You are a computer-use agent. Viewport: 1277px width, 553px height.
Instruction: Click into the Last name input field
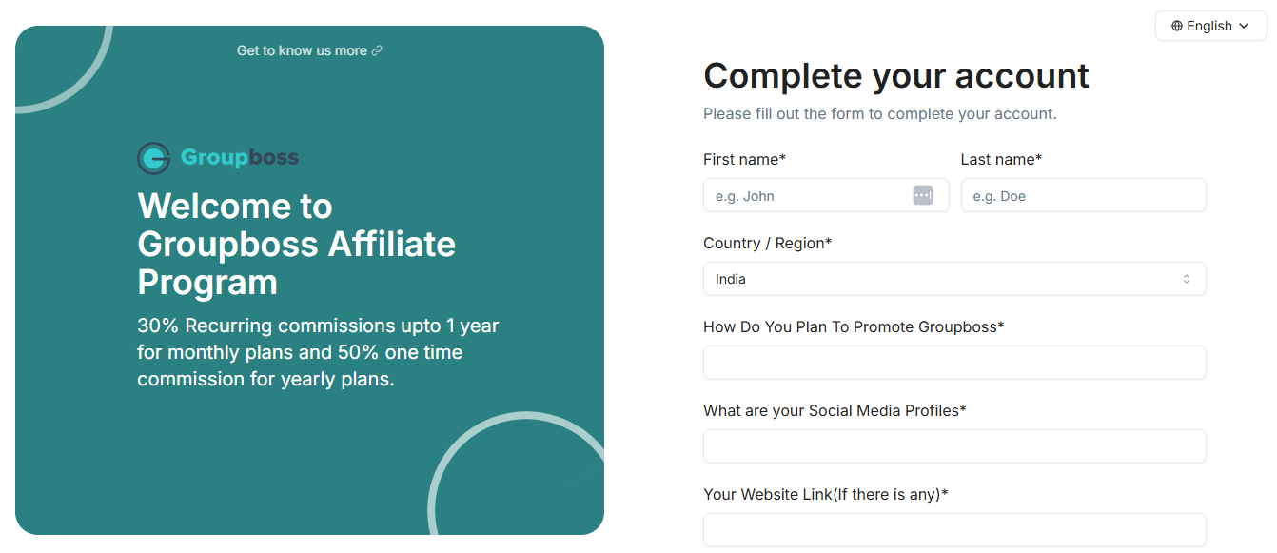pyautogui.click(x=1083, y=195)
